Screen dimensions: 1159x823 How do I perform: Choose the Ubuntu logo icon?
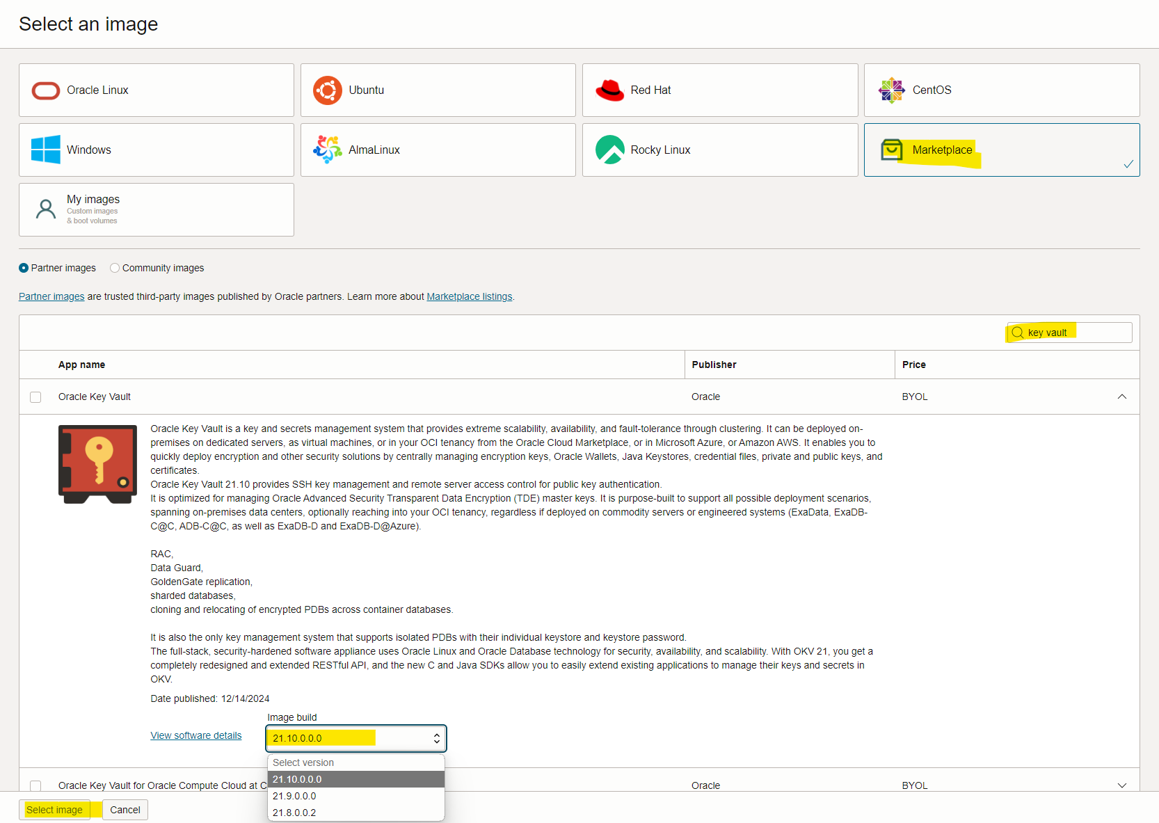coord(327,90)
